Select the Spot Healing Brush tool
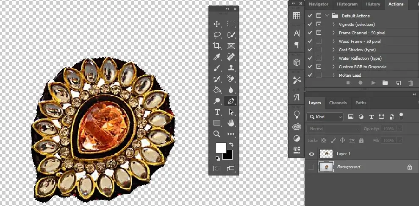Image resolution: width=419 pixels, height=206 pixels. 231,57
